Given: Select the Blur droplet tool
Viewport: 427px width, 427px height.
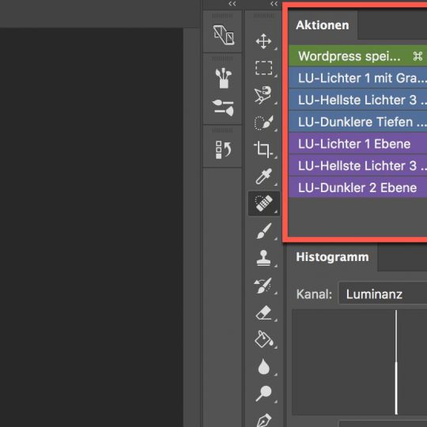Looking at the screenshot, I should (x=263, y=366).
